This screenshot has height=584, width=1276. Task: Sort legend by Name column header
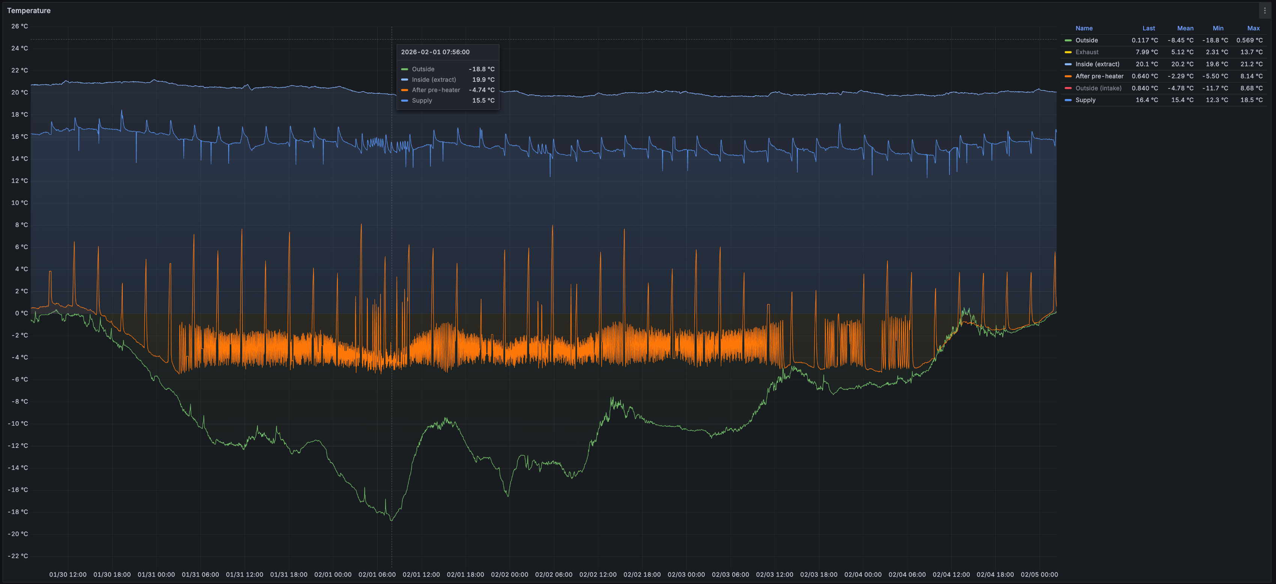click(x=1084, y=28)
